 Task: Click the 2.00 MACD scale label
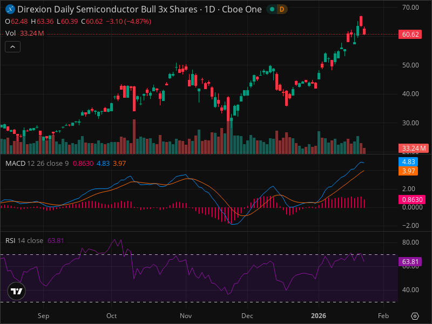click(x=409, y=188)
